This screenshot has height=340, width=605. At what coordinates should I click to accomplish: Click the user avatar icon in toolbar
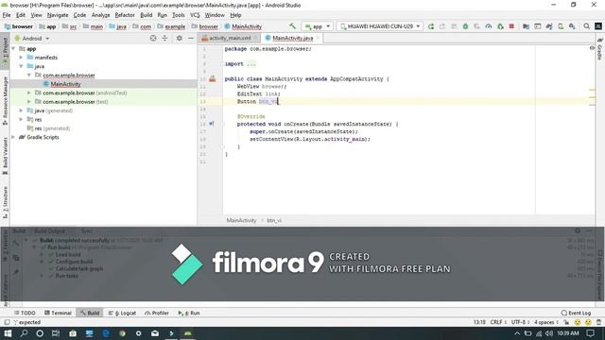pos(598,26)
